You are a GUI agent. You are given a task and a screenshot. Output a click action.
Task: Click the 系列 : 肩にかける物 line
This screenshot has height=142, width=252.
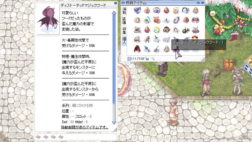77,106
